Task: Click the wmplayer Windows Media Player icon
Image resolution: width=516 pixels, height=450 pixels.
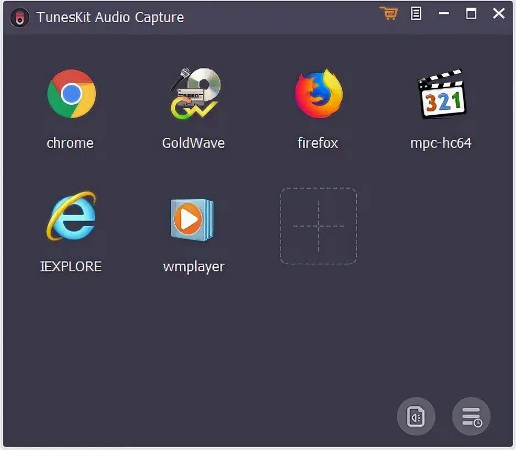Action: tap(192, 219)
